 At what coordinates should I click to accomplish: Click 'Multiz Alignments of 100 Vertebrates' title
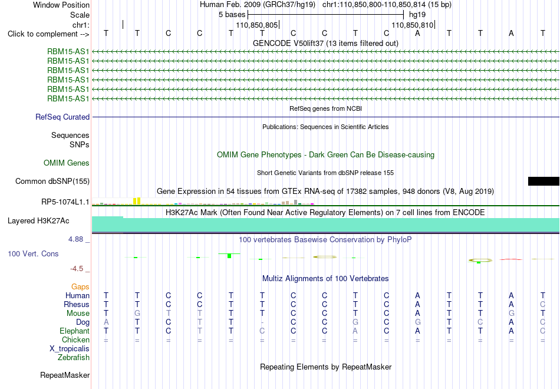(325, 278)
